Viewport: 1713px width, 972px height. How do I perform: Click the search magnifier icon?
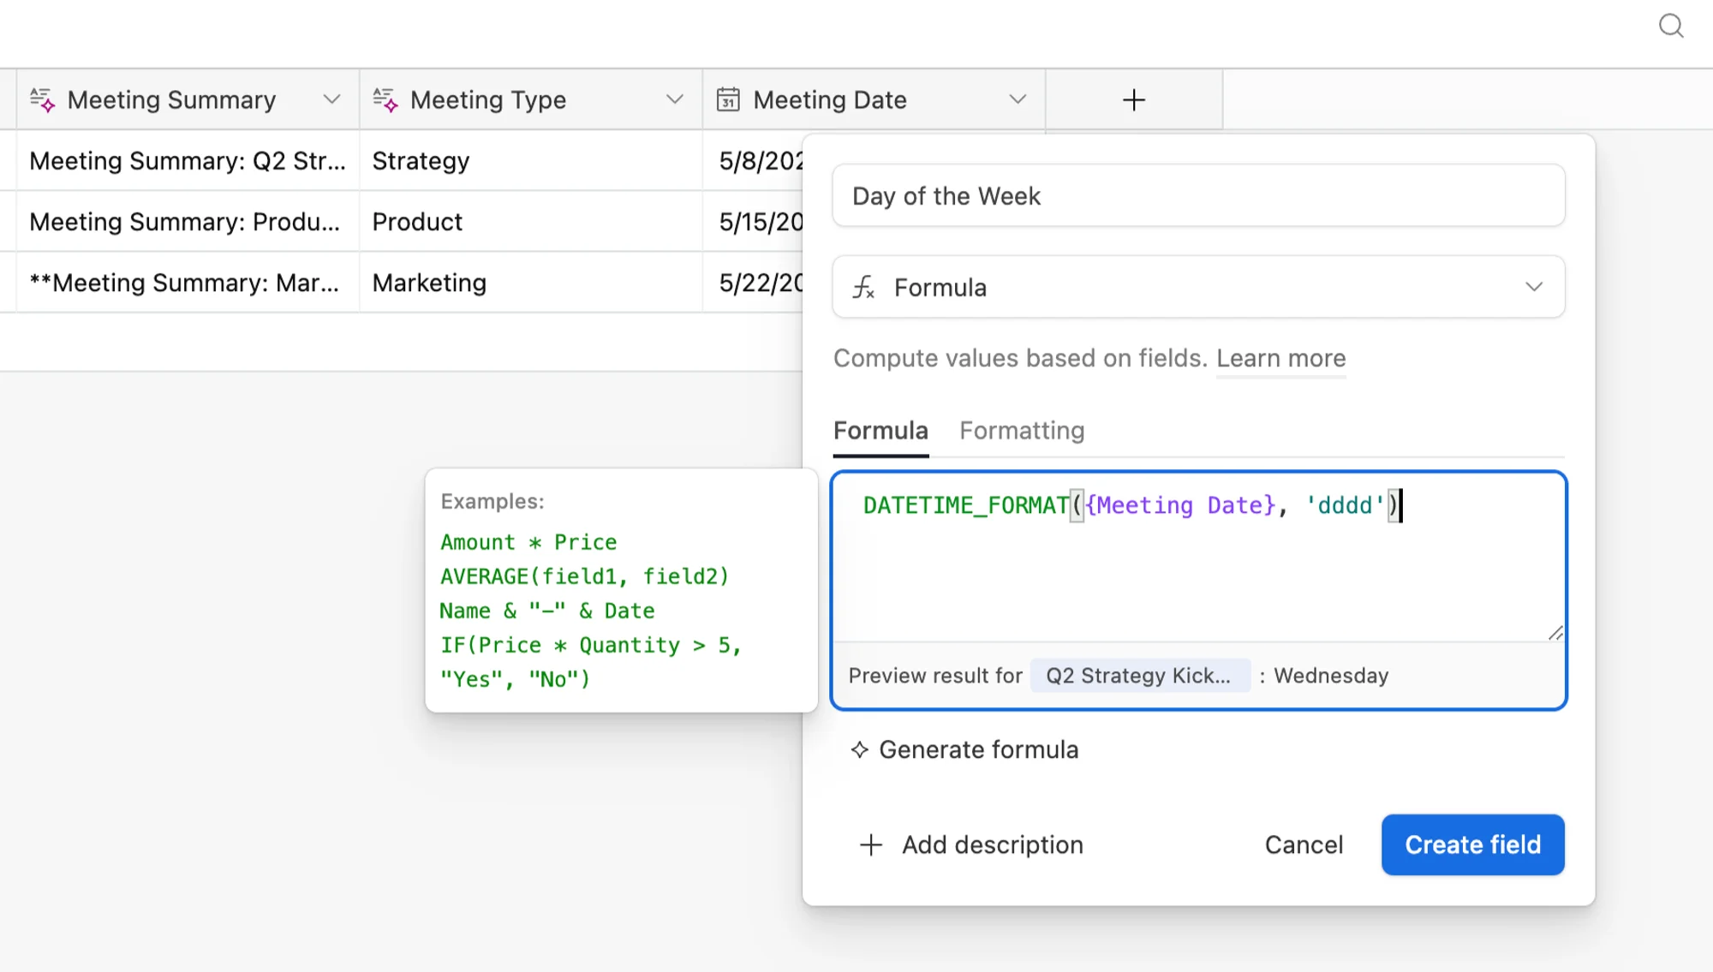[x=1671, y=26]
